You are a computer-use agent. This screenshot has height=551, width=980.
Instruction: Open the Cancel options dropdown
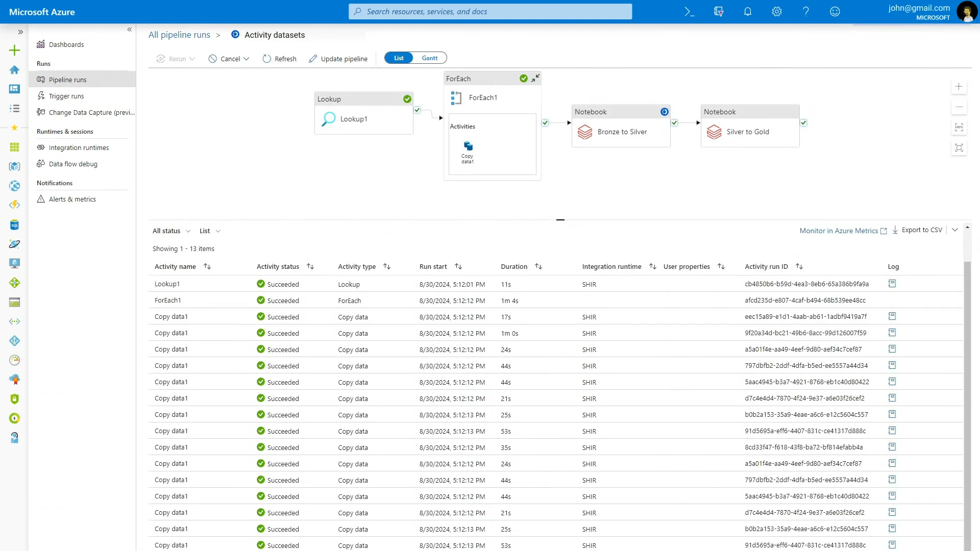tap(247, 59)
